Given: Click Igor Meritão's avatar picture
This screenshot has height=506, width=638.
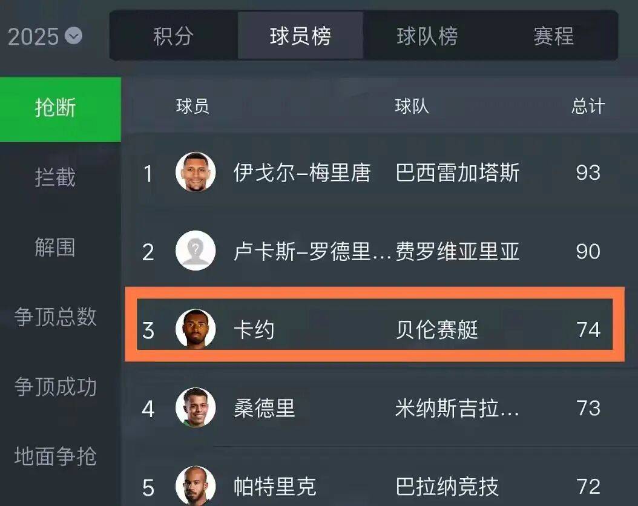Looking at the screenshot, I should [195, 172].
